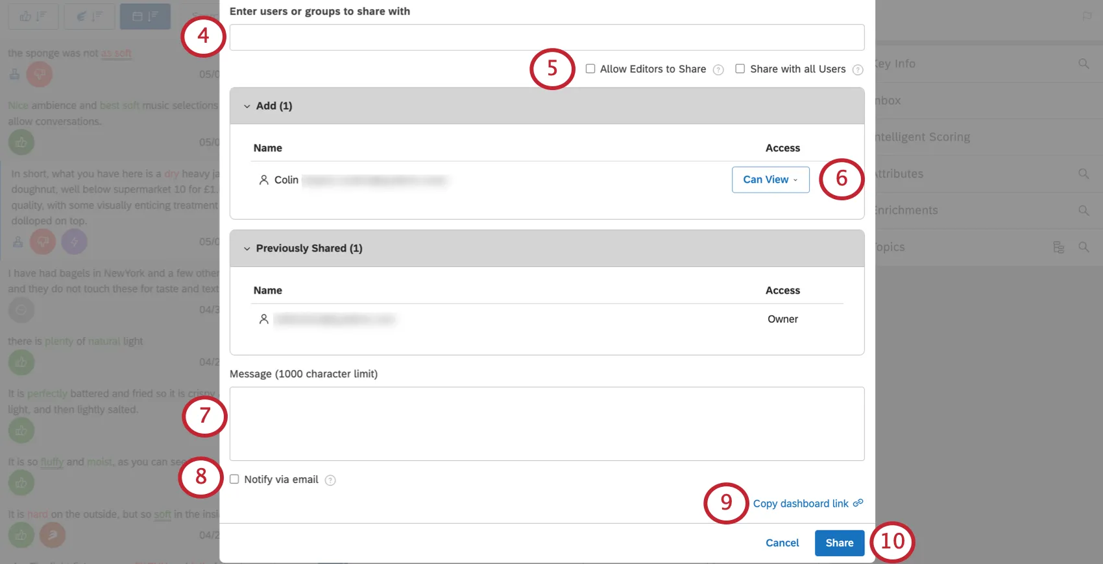Collapse the Add (1) section

pos(247,106)
